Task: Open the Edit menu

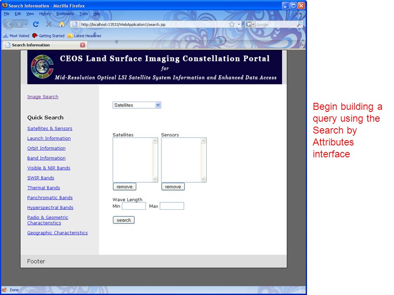Action: pos(18,14)
